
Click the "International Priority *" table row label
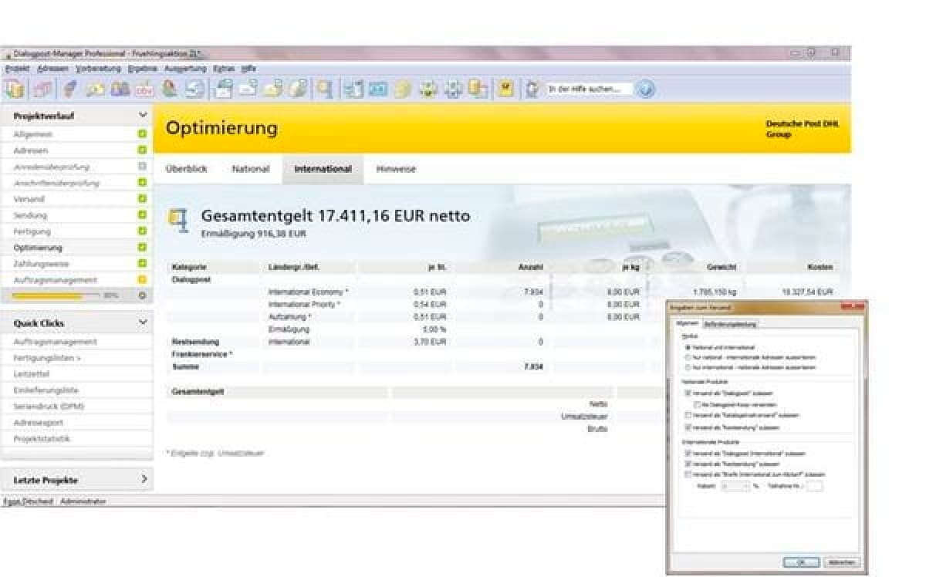tap(305, 305)
